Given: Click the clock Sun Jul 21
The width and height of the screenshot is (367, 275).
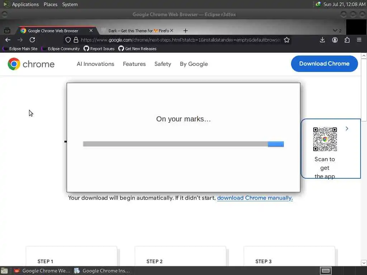Looking at the screenshot, I should click(344, 4).
